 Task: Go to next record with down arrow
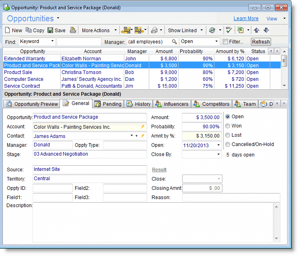point(266,30)
